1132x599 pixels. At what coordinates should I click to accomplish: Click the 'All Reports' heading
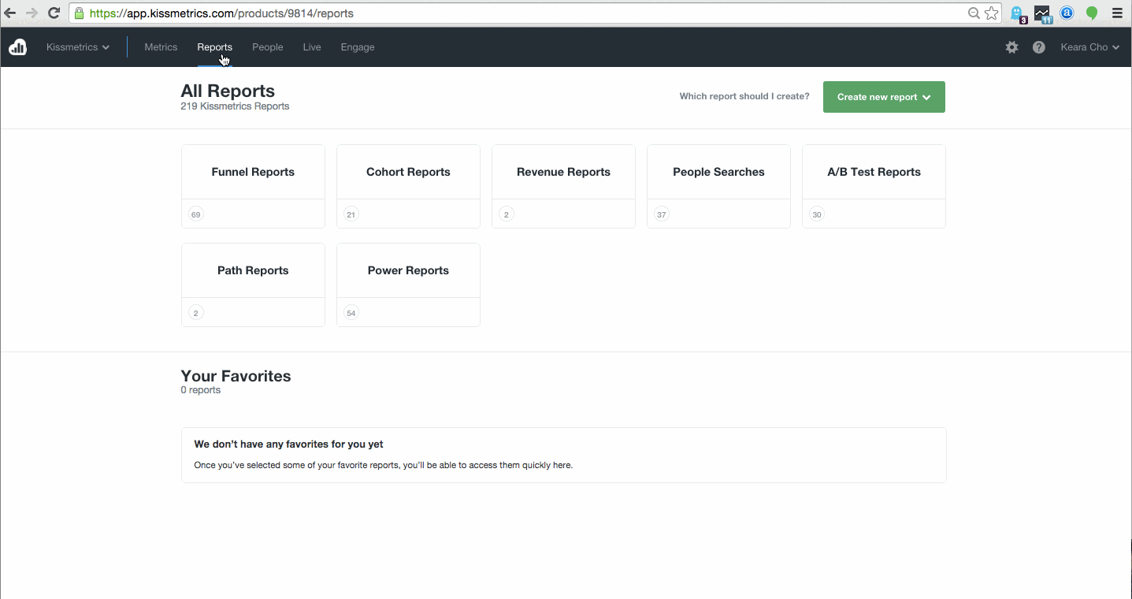pyautogui.click(x=228, y=91)
